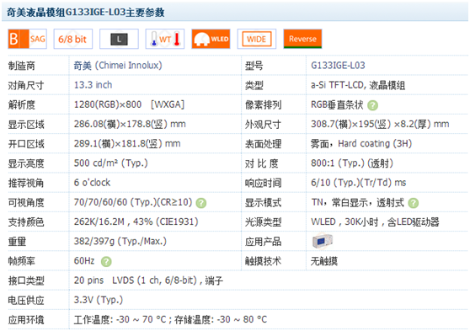Screen dimensions: 470x331
Task: Click color value 262K/16.2M, 43% (CIE1931)
Action: tap(136, 222)
